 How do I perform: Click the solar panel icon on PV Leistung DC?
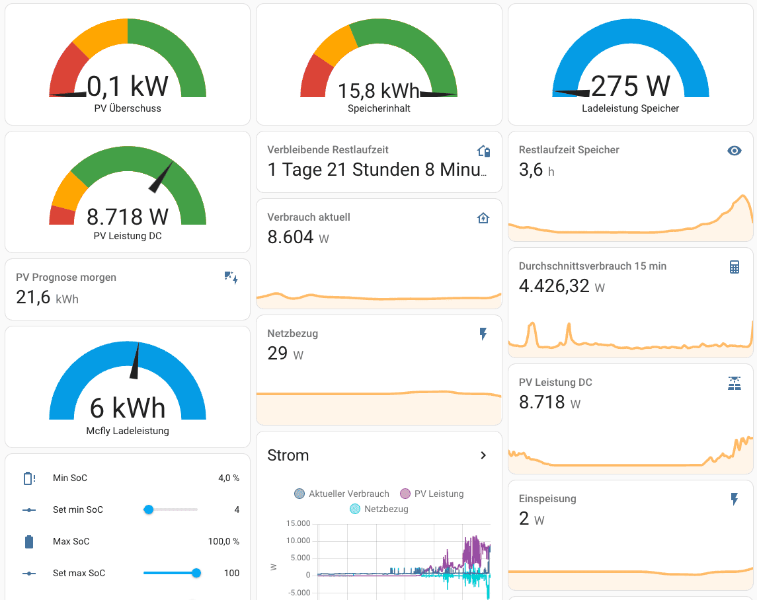[x=735, y=383]
